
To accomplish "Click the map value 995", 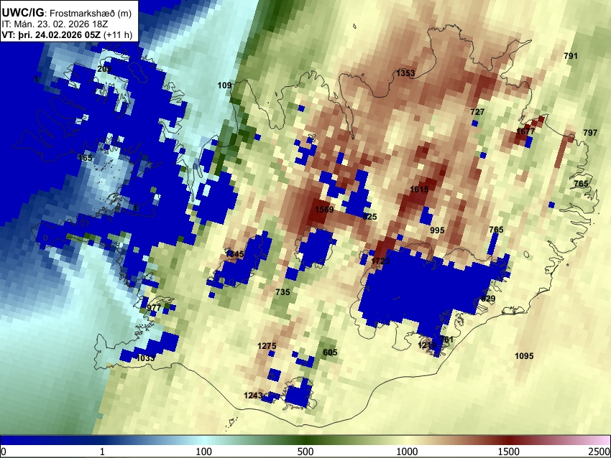I will click(x=437, y=230).
